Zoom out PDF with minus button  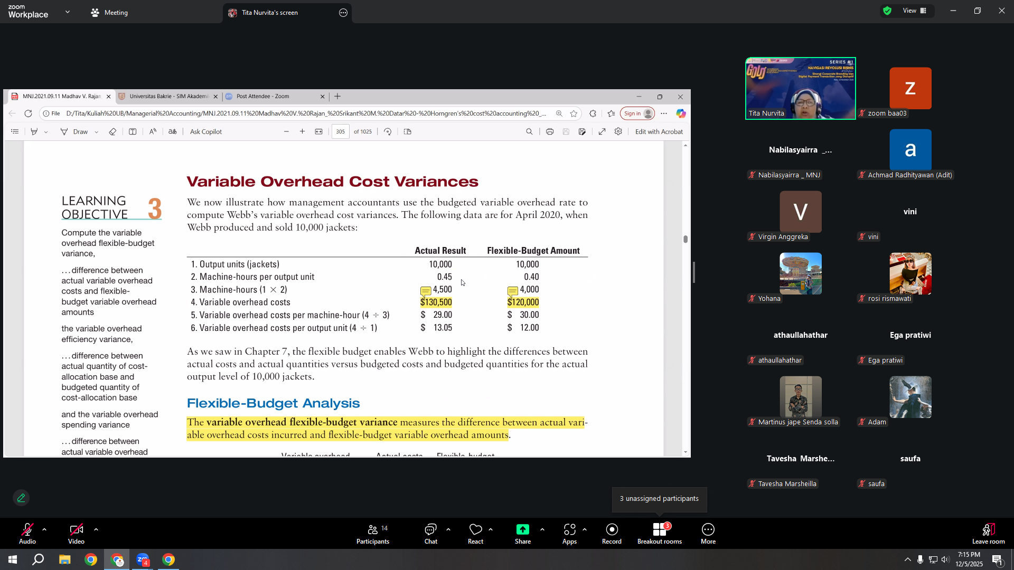(x=286, y=131)
